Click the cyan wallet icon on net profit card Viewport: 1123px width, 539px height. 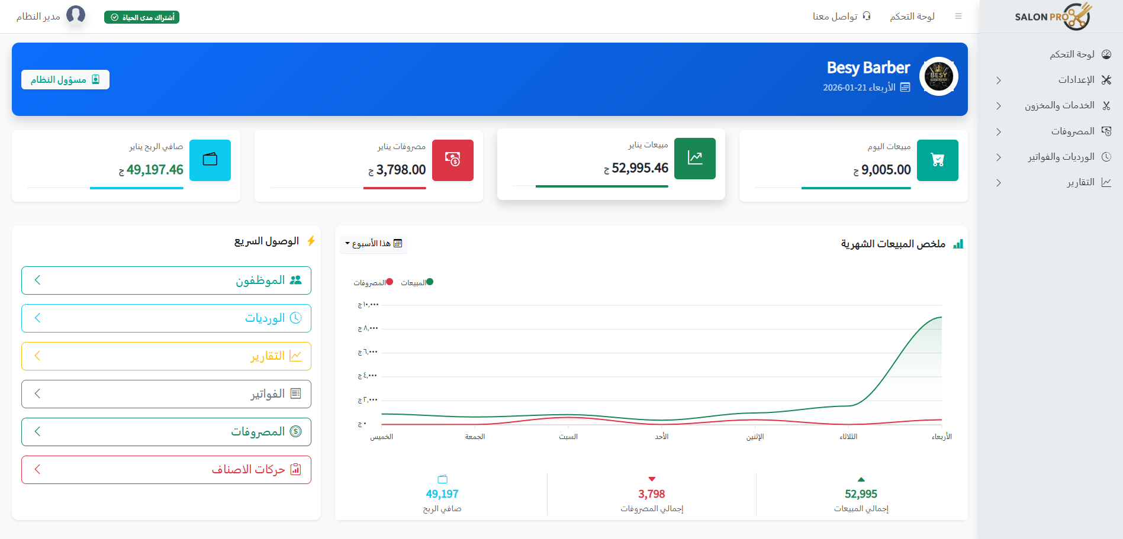210,160
